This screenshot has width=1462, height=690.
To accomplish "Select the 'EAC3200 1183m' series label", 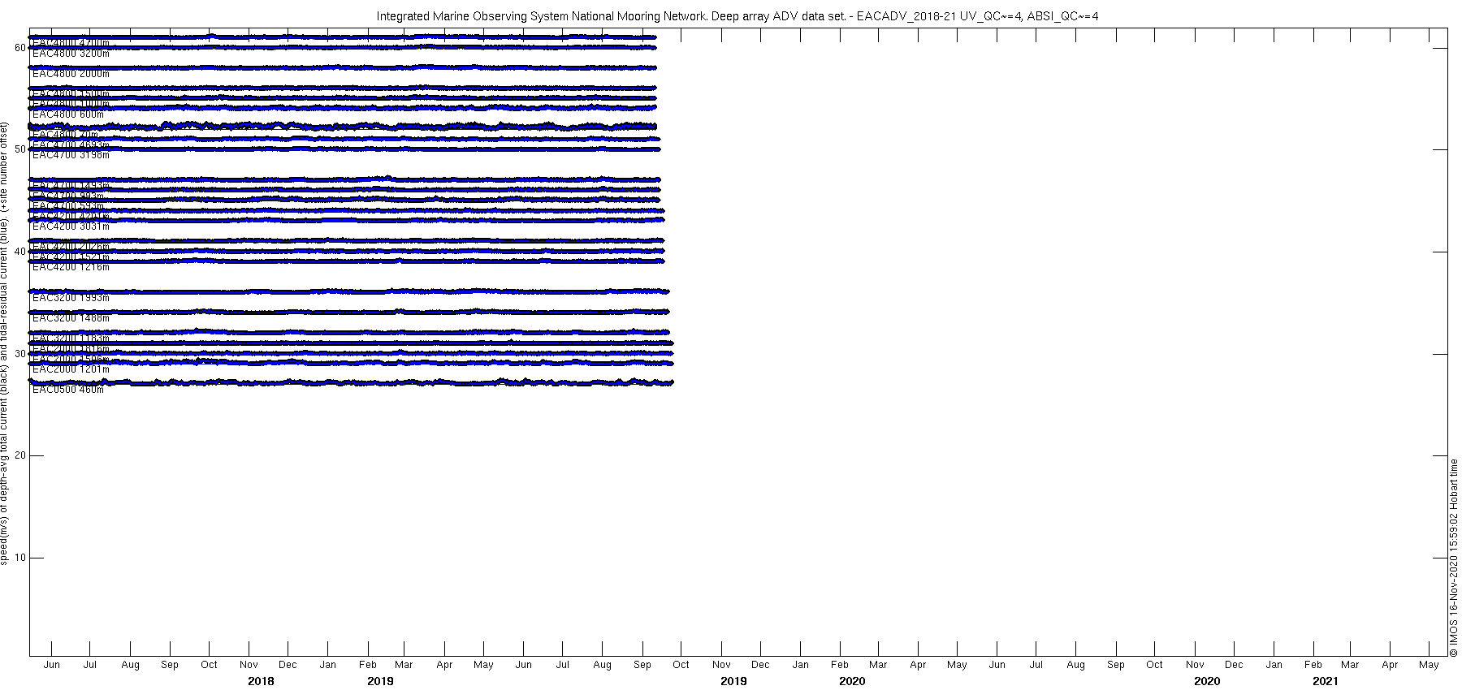I will (71, 339).
